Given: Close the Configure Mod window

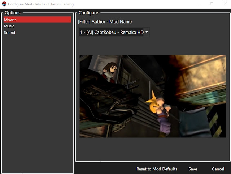Looking at the screenshot, I should [x=225, y=4].
